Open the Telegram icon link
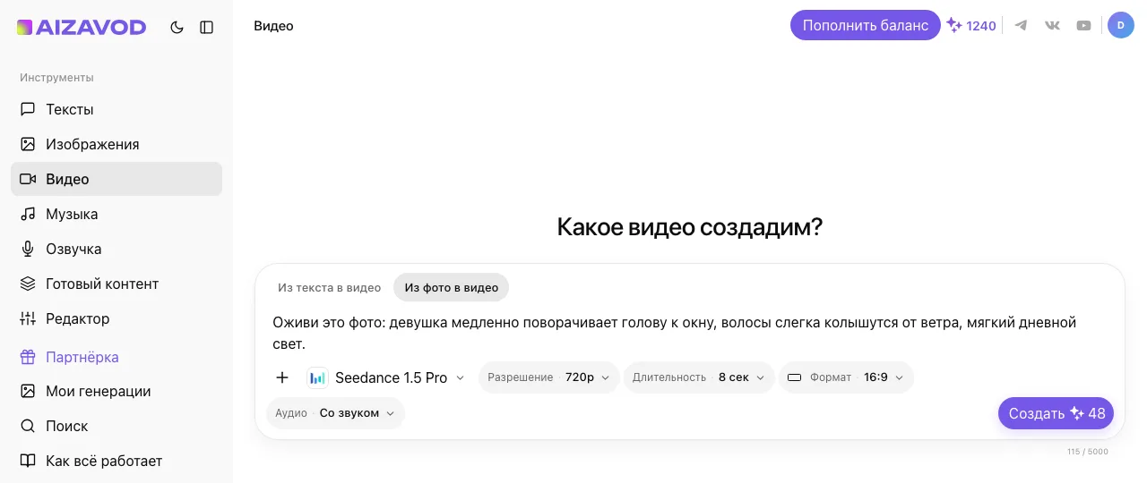The height and width of the screenshot is (483, 1147). (x=1021, y=26)
